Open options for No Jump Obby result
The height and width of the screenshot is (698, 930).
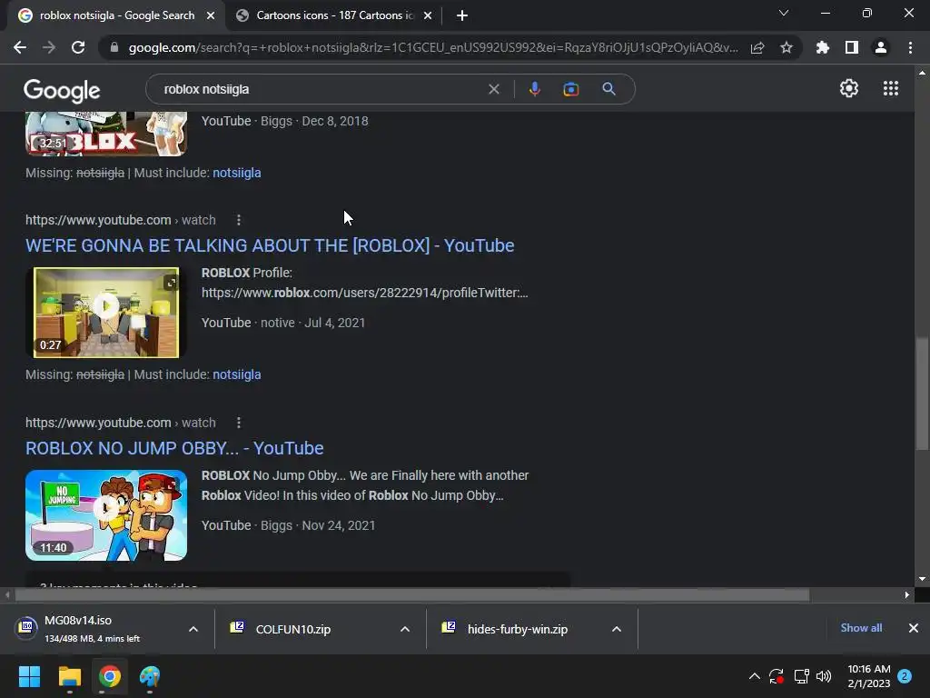pos(239,423)
